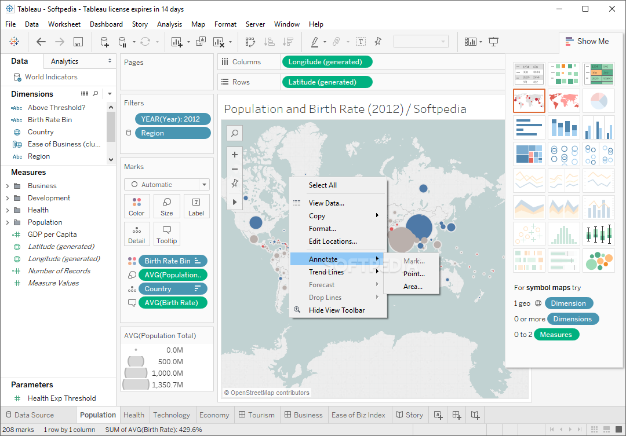Viewport: 626px width, 436px height.
Task: Switch to the Health sheet tab
Action: click(x=134, y=415)
